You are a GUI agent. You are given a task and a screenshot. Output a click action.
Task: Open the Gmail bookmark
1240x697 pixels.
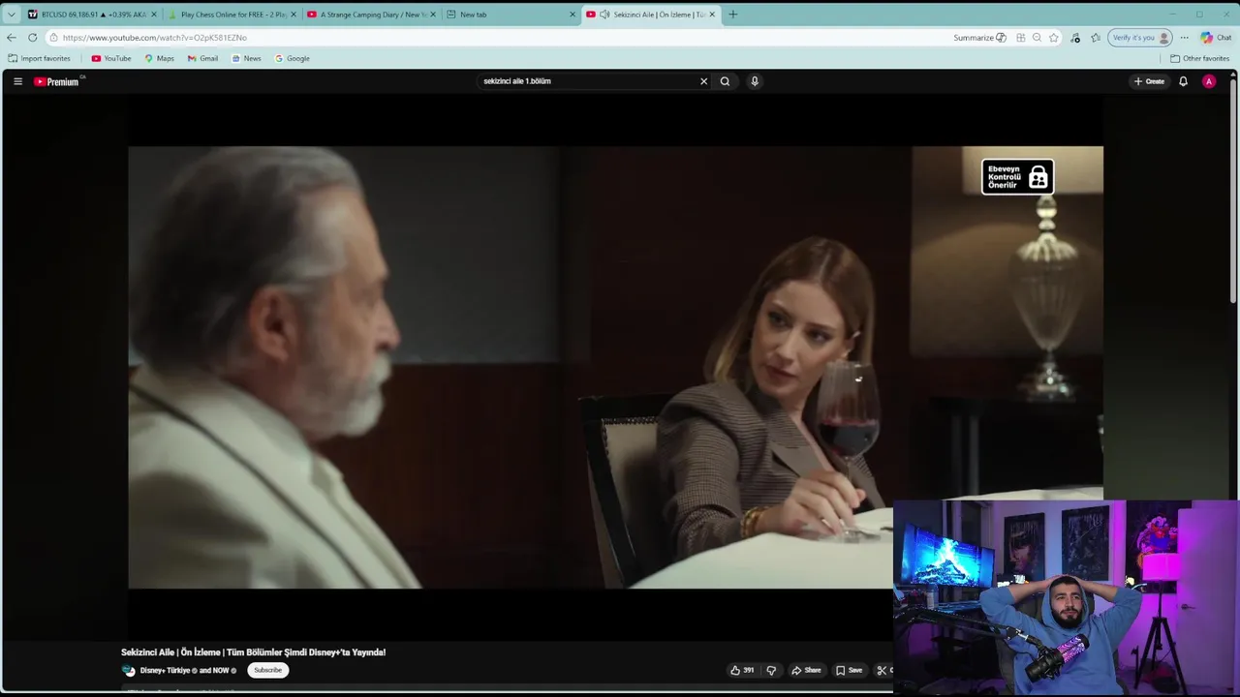click(202, 58)
